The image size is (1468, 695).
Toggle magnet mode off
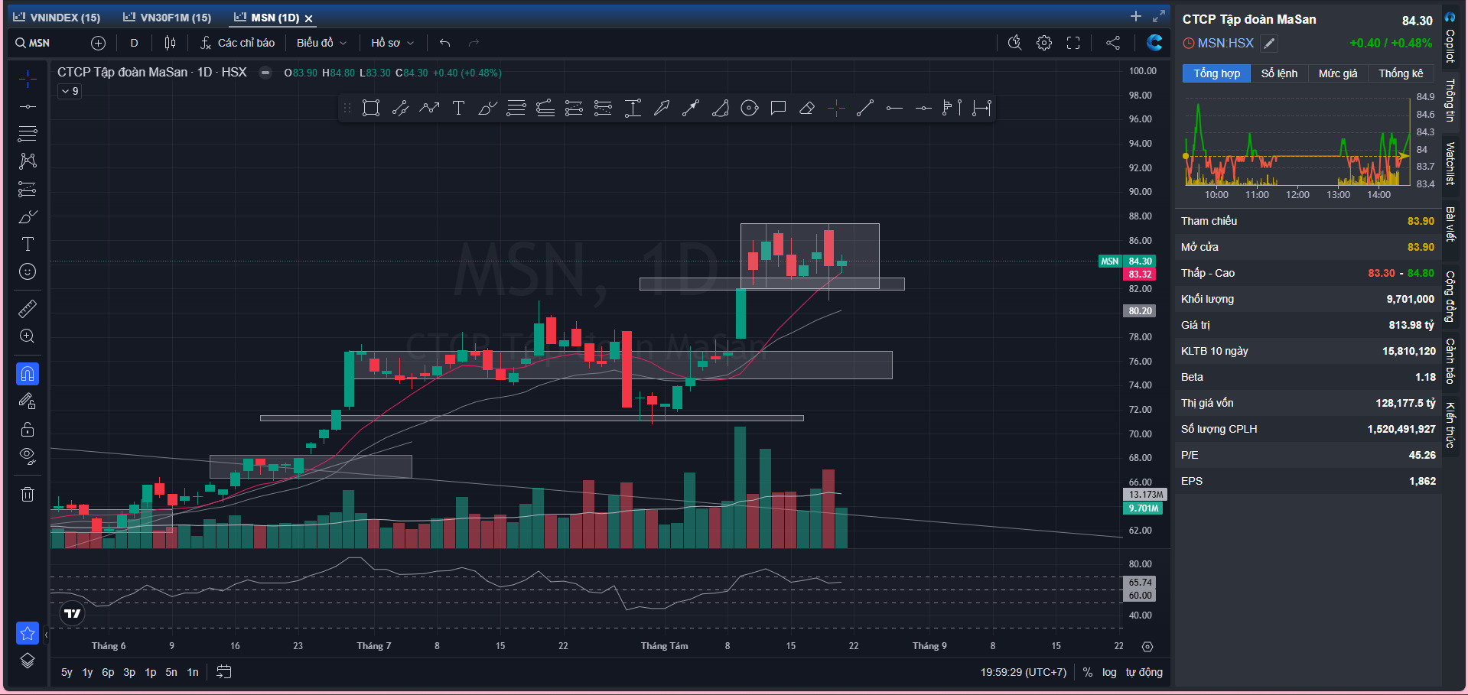(28, 374)
